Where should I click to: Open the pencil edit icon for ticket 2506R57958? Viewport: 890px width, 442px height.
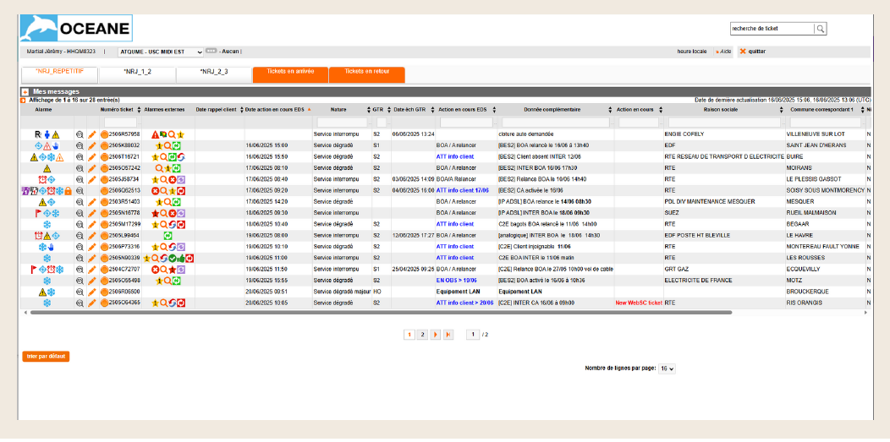(92, 134)
